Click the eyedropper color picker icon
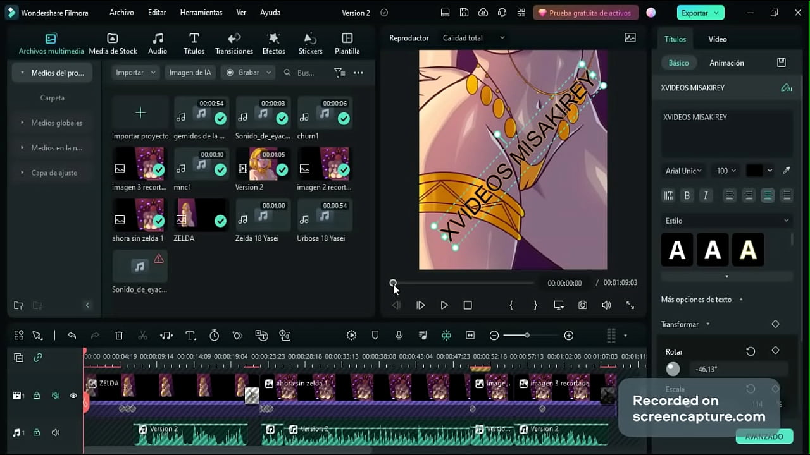The width and height of the screenshot is (810, 455). pyautogui.click(x=787, y=171)
